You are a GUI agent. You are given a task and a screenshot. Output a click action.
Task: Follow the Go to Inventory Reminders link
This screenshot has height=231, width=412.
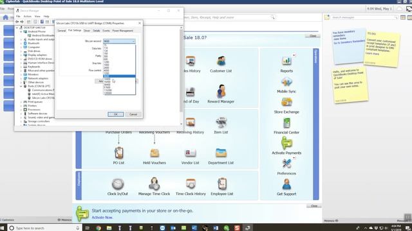349,42
